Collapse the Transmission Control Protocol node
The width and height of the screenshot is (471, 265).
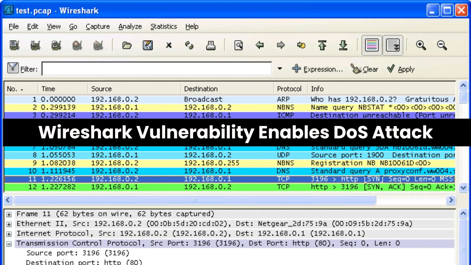tap(9, 244)
